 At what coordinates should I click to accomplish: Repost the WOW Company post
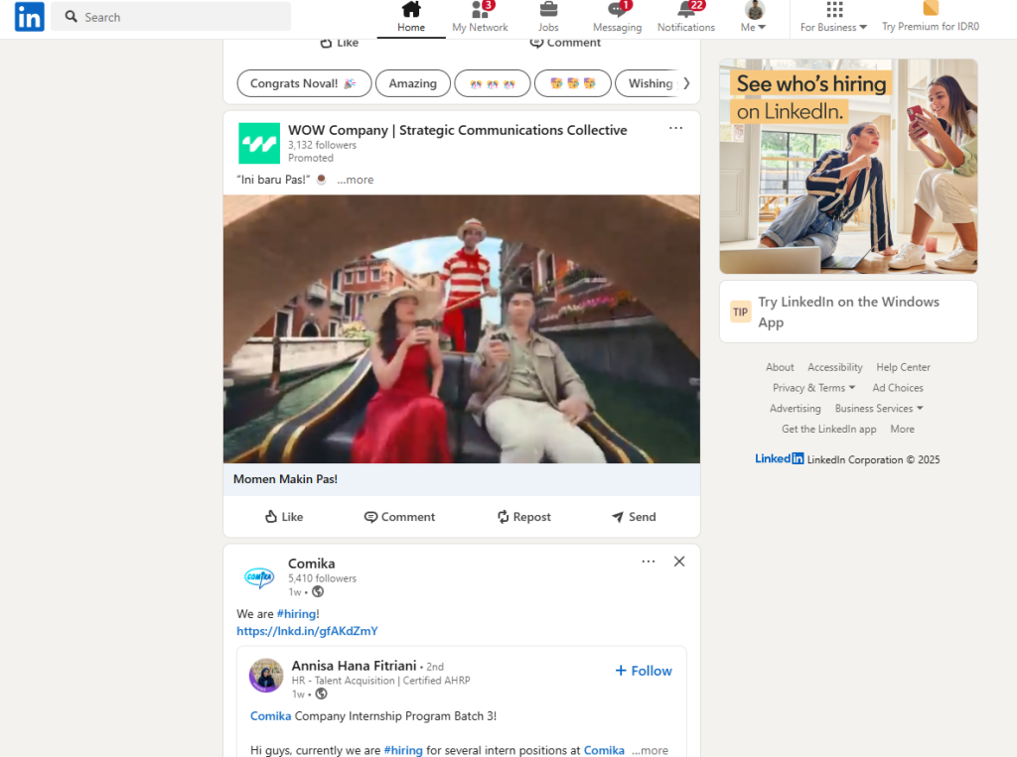(x=524, y=517)
